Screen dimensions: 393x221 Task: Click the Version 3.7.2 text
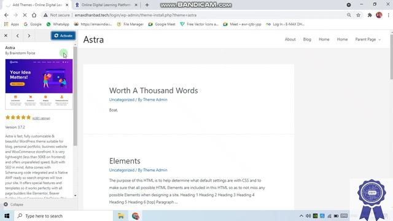(x=15, y=127)
